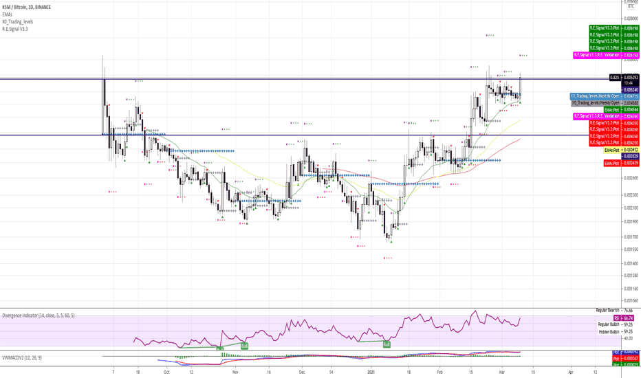Click the Apr date on time axis
The height and width of the screenshot is (378, 641).
pos(571,373)
